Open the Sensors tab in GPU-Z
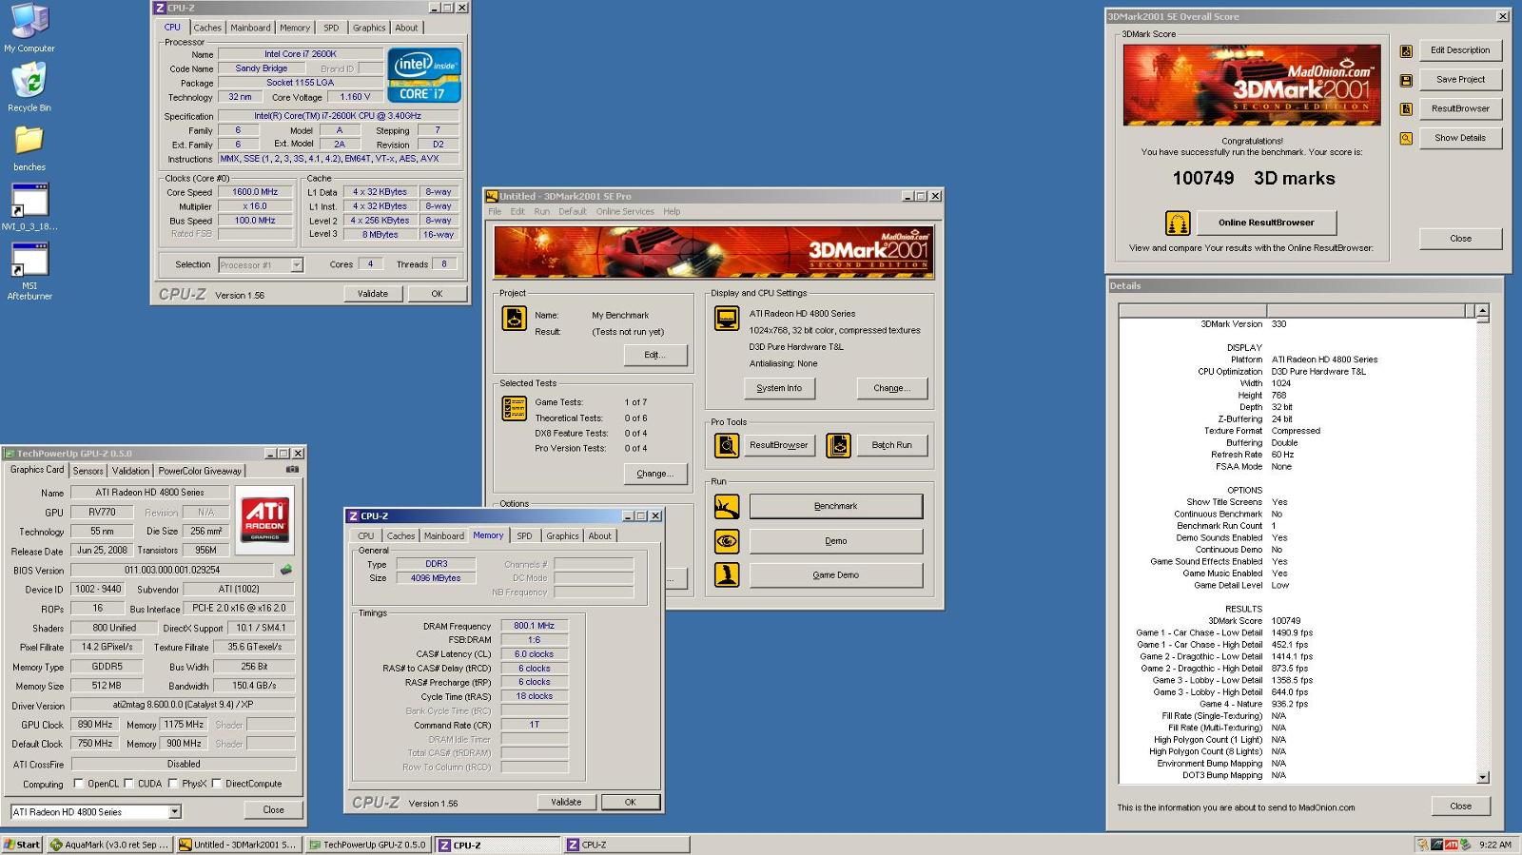1522x855 pixels. [x=88, y=471]
